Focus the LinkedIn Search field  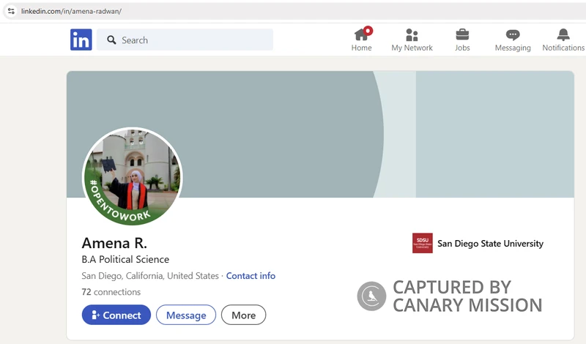(185, 40)
